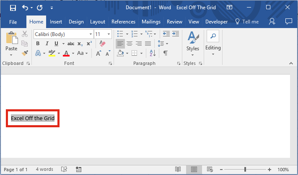Toggle Bold formatting
298x175 pixels.
(x=38, y=44)
